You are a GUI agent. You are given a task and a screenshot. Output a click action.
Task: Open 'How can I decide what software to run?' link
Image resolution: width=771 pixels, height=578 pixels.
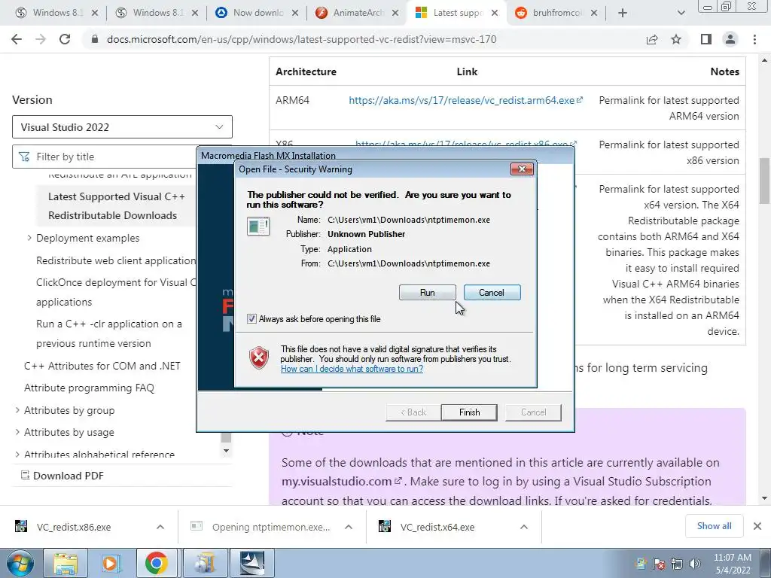(352, 369)
